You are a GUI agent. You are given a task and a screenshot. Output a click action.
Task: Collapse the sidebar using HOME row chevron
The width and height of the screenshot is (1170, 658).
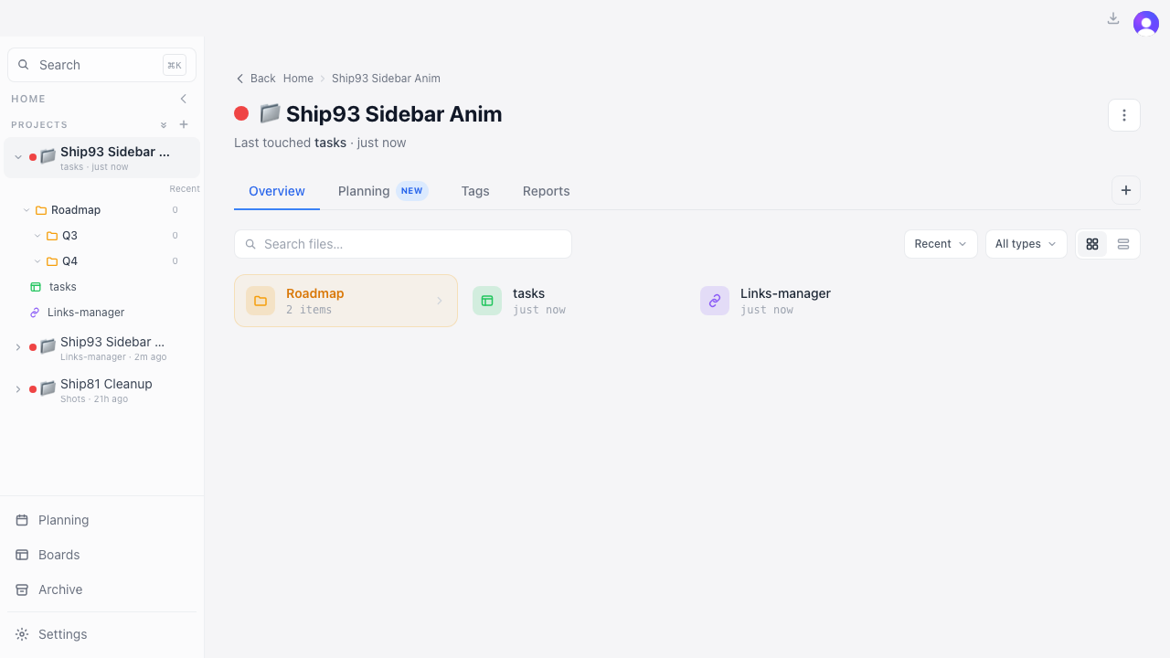[184, 99]
